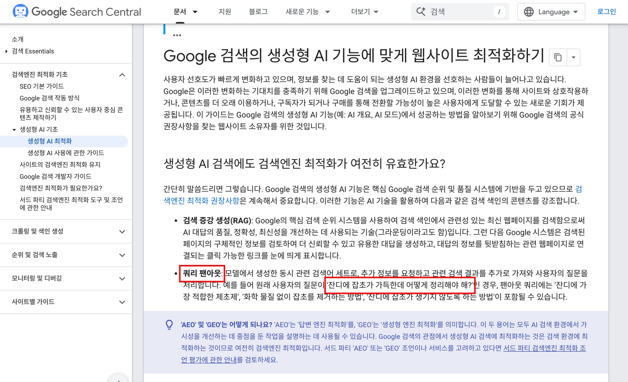Click bold term 쿼리 팬아웃
The height and width of the screenshot is (382, 628).
202,273
